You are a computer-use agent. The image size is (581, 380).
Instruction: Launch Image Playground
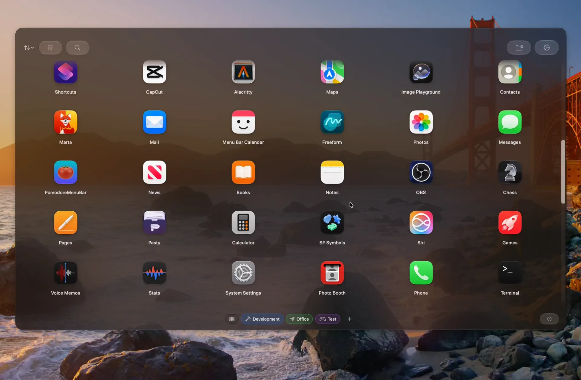tap(421, 72)
